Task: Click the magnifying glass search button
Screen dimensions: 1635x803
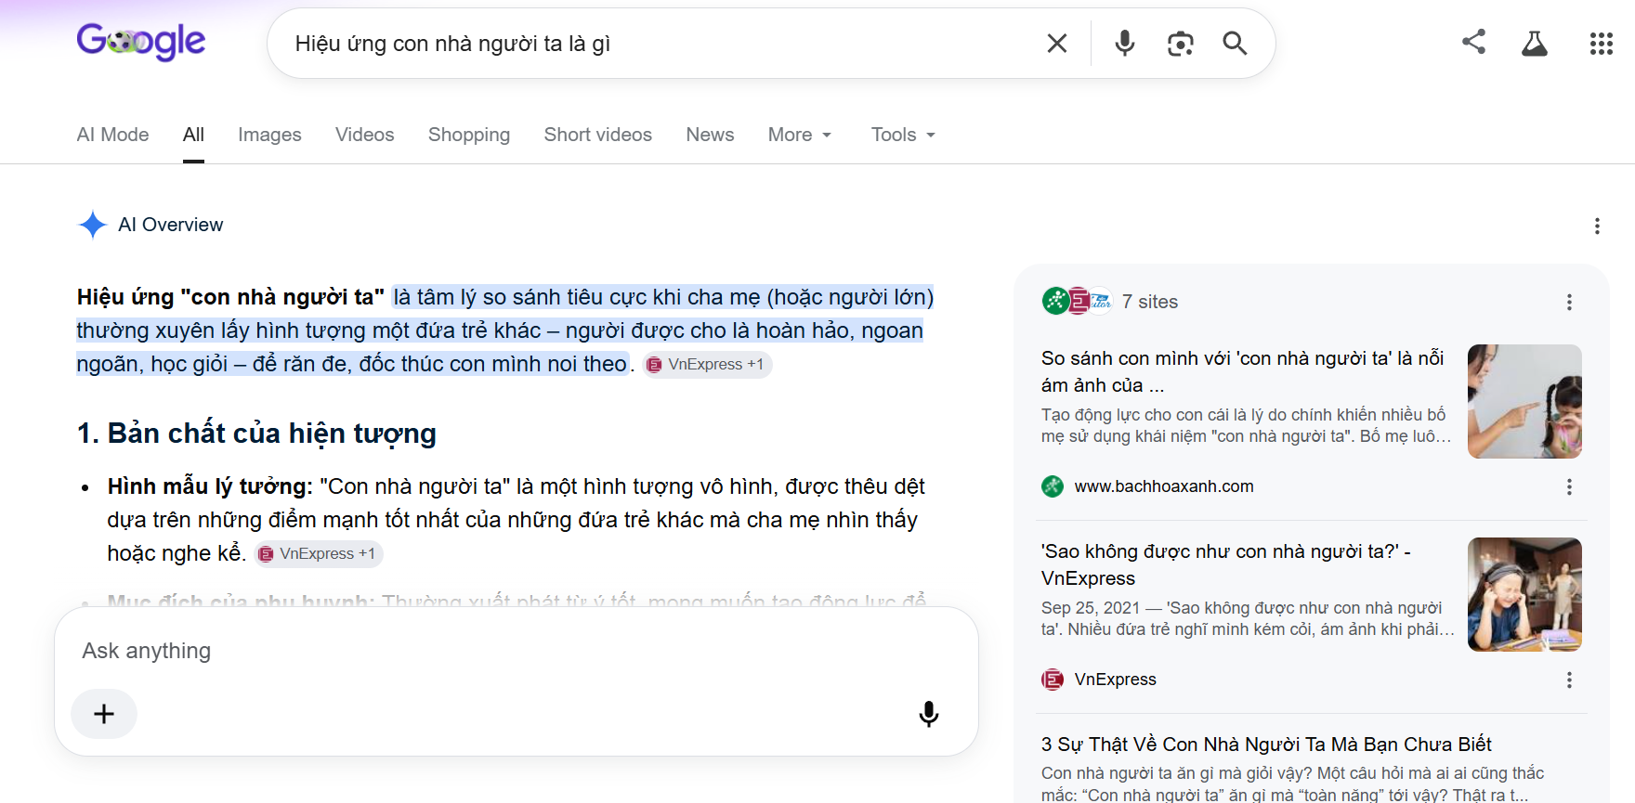Action: (x=1235, y=43)
